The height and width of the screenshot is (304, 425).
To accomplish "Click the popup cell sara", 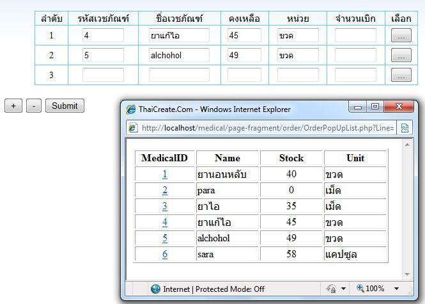I will pos(228,254).
